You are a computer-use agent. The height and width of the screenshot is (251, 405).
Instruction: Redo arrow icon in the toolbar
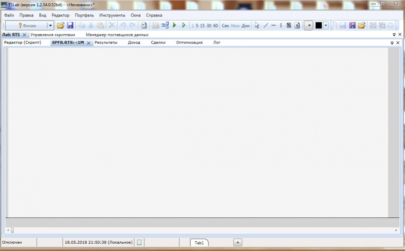(x=133, y=25)
